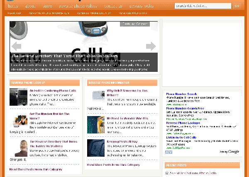Open An End To Confusing Phone Calls
The image size is (249, 177).
tap(53, 90)
